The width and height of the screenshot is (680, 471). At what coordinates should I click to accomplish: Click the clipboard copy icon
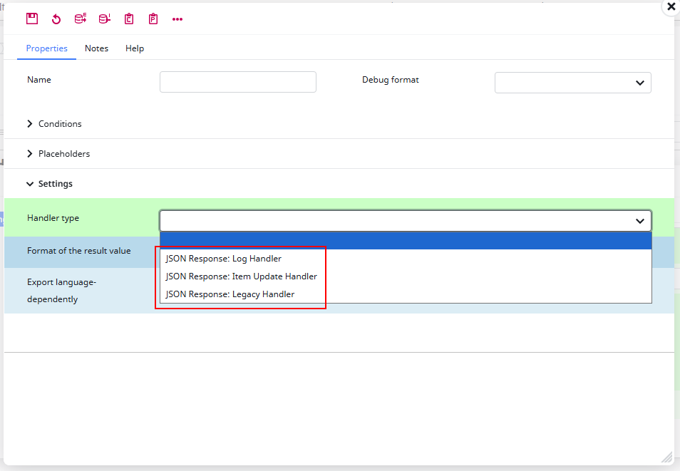pos(129,19)
